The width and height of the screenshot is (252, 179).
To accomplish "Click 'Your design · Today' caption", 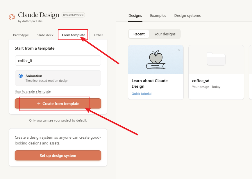I will coord(206,87).
